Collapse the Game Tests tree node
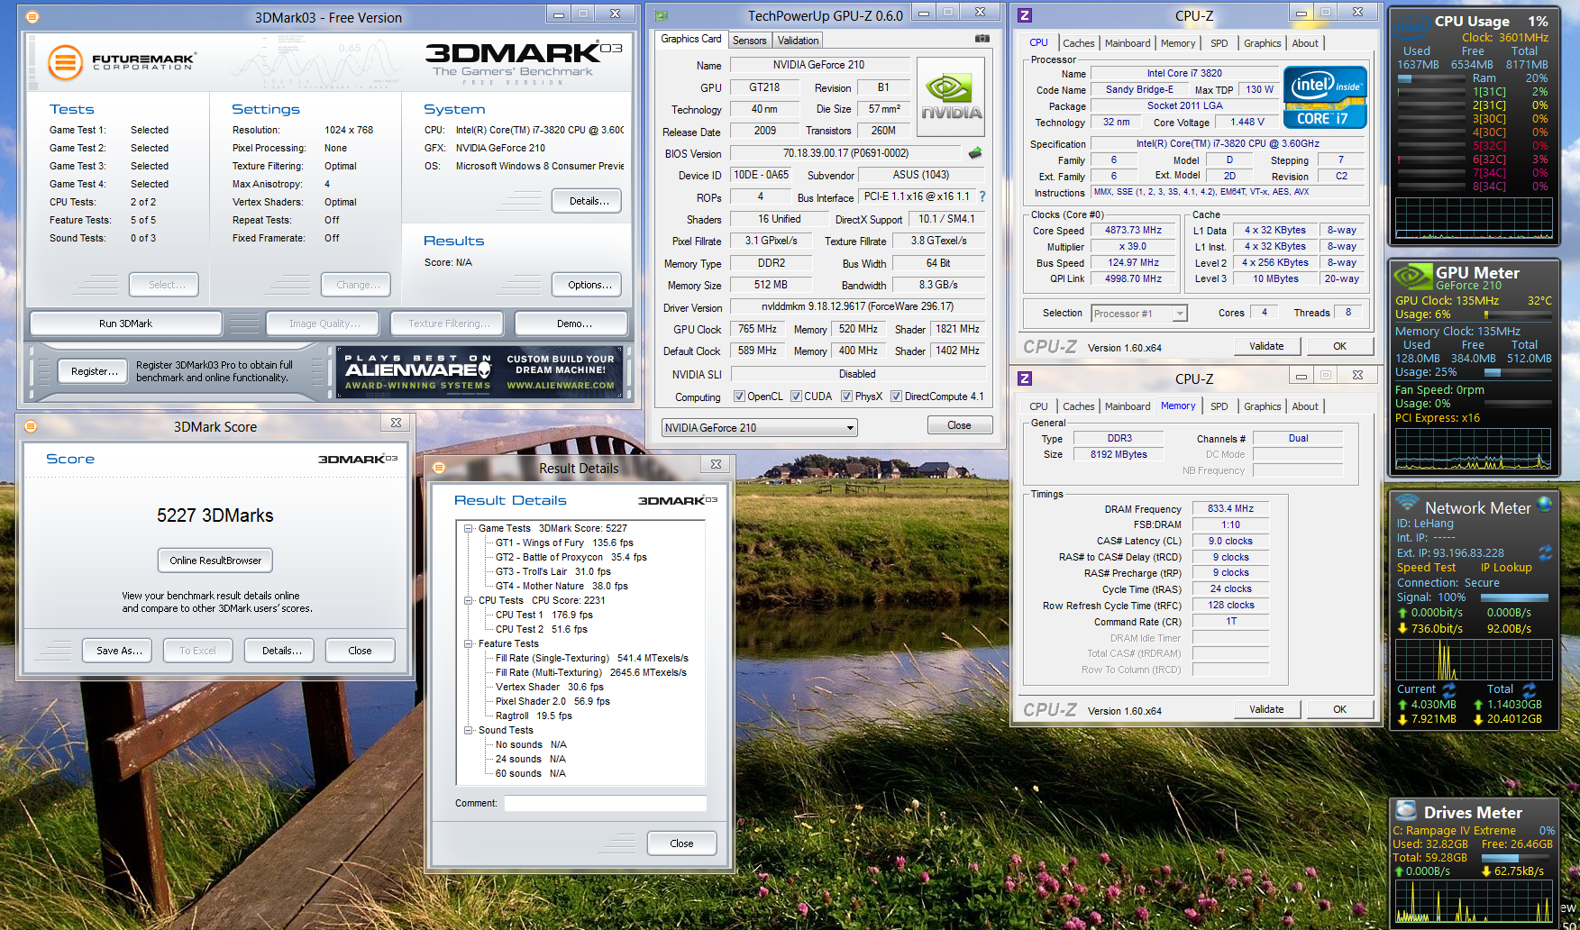This screenshot has width=1580, height=930. coord(469,529)
